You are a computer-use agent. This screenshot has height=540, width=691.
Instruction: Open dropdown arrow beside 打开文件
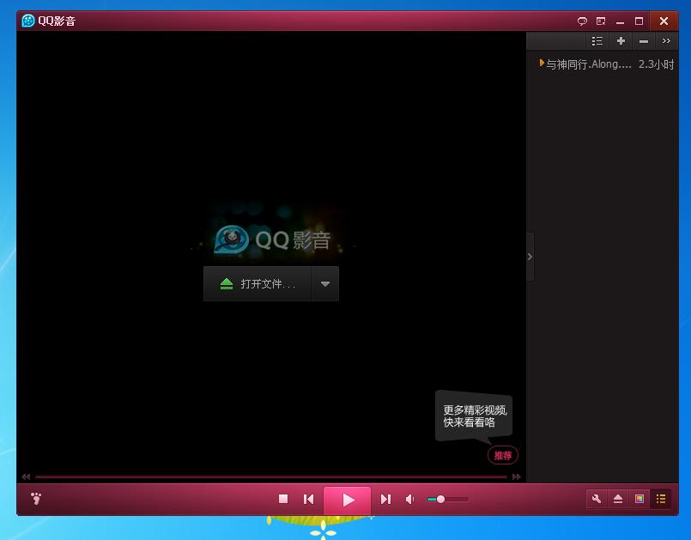325,284
